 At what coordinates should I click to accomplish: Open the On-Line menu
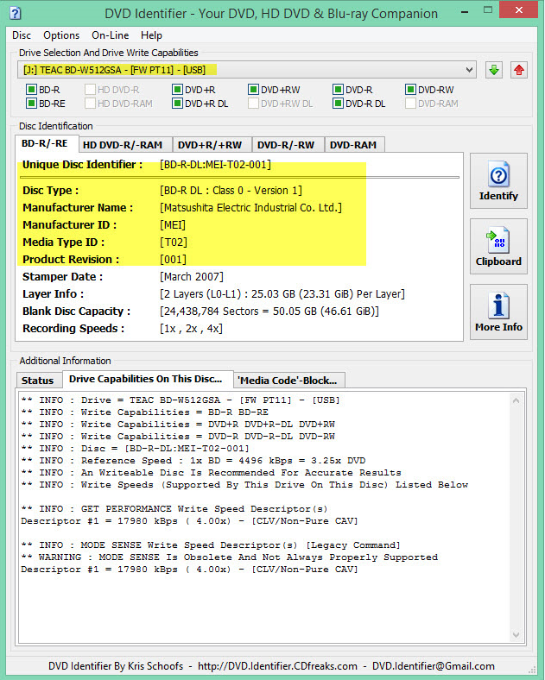pyautogui.click(x=111, y=35)
